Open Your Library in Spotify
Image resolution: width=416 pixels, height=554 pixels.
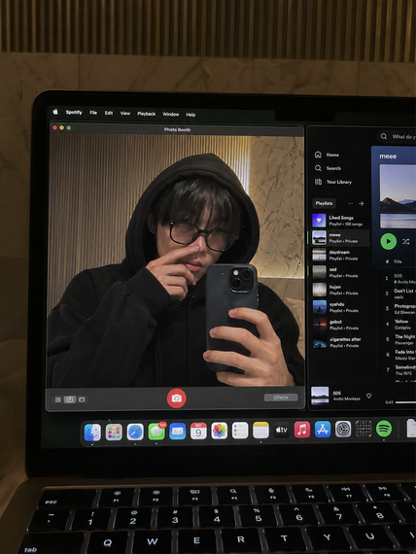pyautogui.click(x=333, y=182)
